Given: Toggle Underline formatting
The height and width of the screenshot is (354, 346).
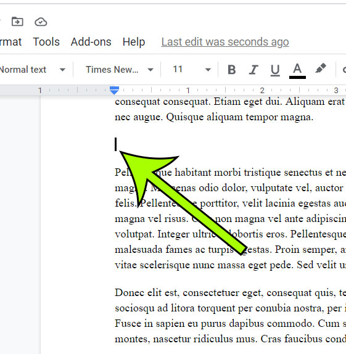Looking at the screenshot, I should tap(275, 70).
